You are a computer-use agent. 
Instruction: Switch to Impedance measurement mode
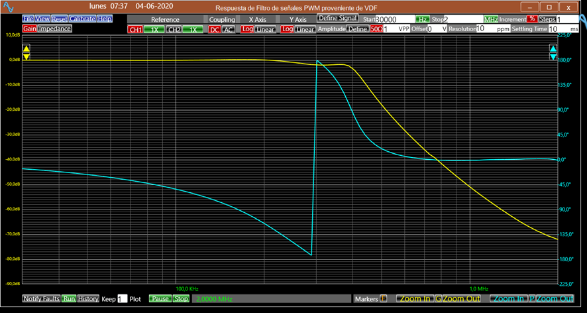coord(54,29)
